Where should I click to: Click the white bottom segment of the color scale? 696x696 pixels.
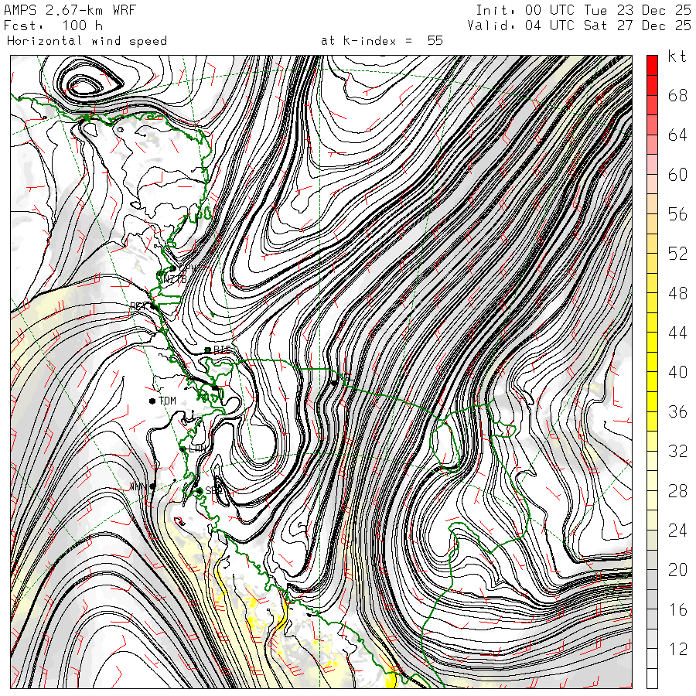click(653, 678)
